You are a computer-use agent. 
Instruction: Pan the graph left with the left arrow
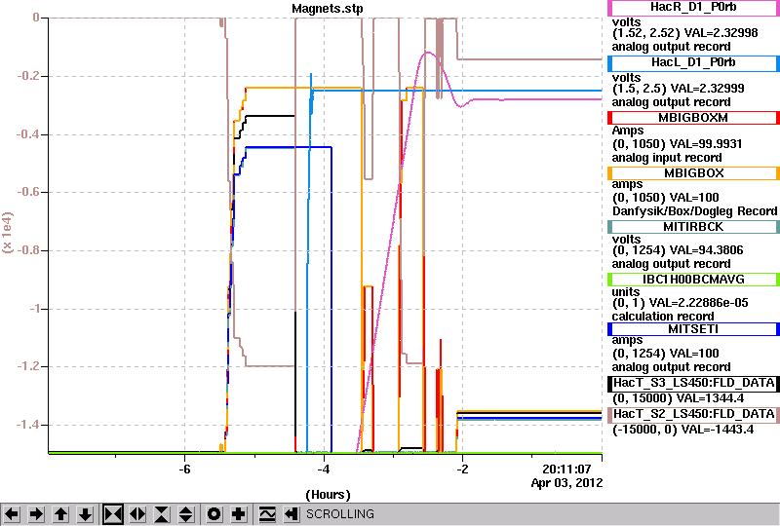(x=12, y=514)
